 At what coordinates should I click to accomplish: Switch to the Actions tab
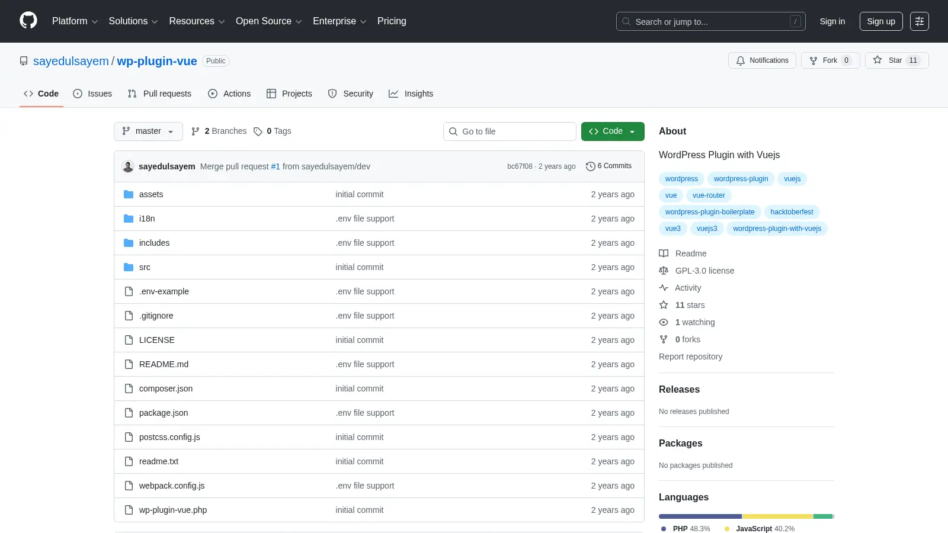[229, 94]
